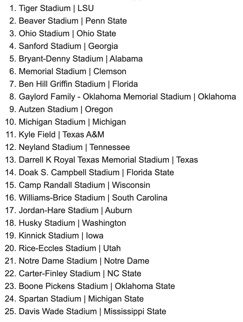Select Davis Wade Stadium | Mississippi State
This screenshot has height=322, width=243.
pyautogui.click(x=92, y=312)
